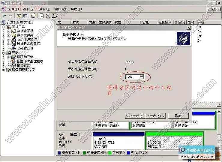Select the 计算机管理(本地) root node
222x162 pixels.
[19, 22]
